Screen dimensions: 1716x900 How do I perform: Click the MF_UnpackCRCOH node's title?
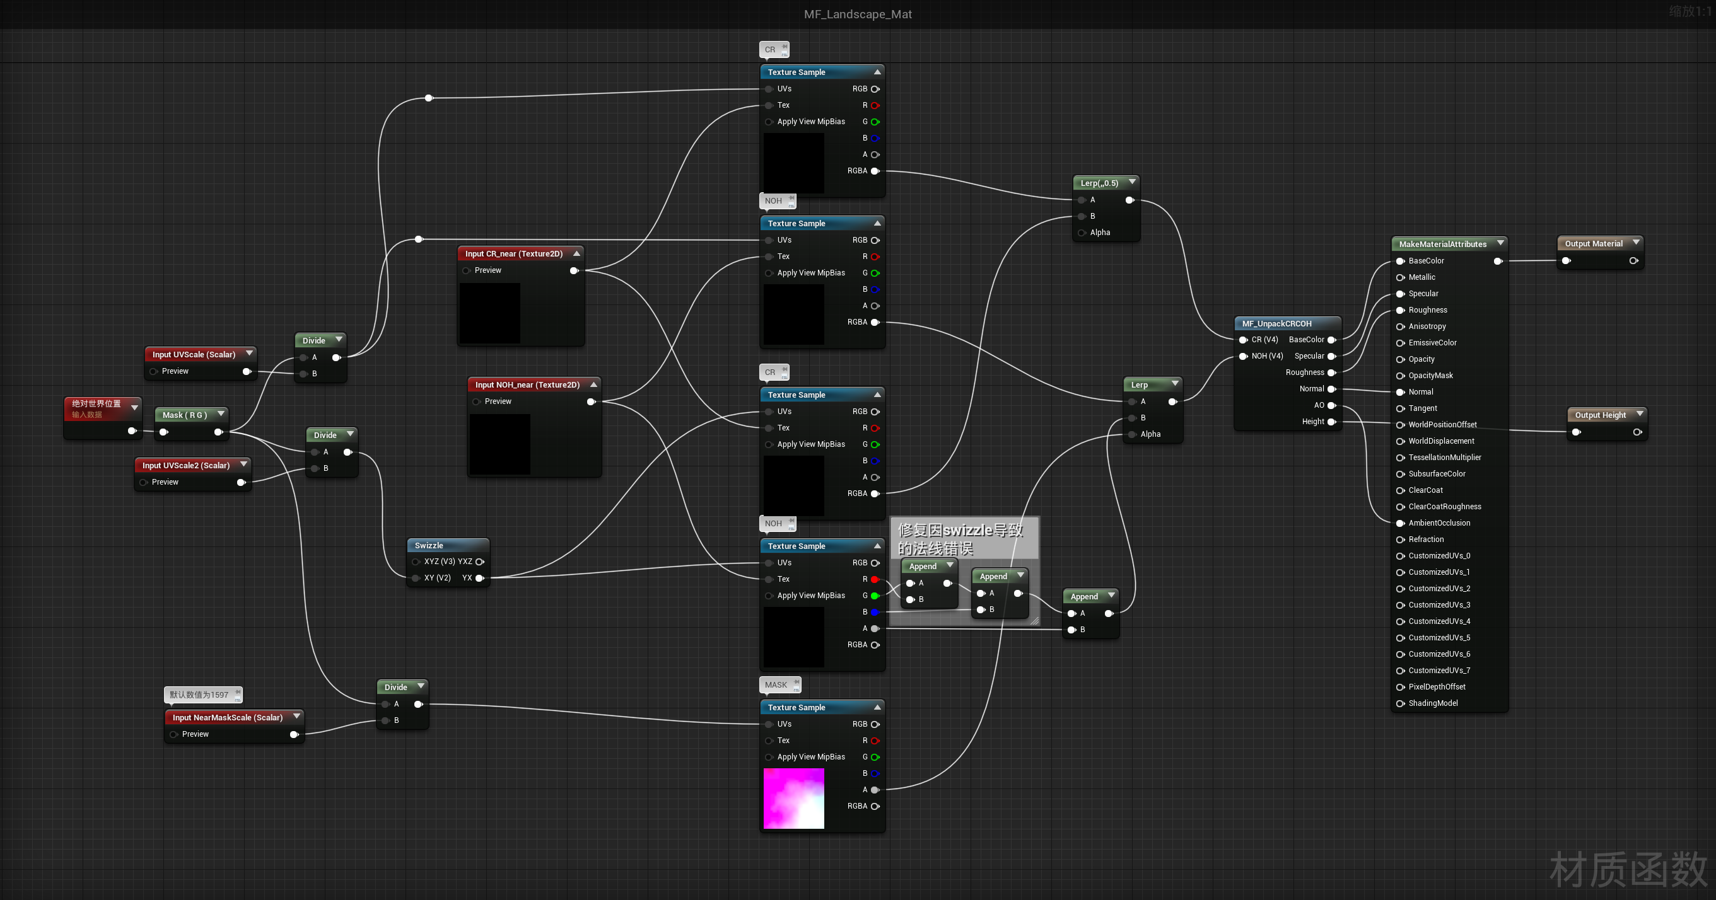tap(1276, 323)
